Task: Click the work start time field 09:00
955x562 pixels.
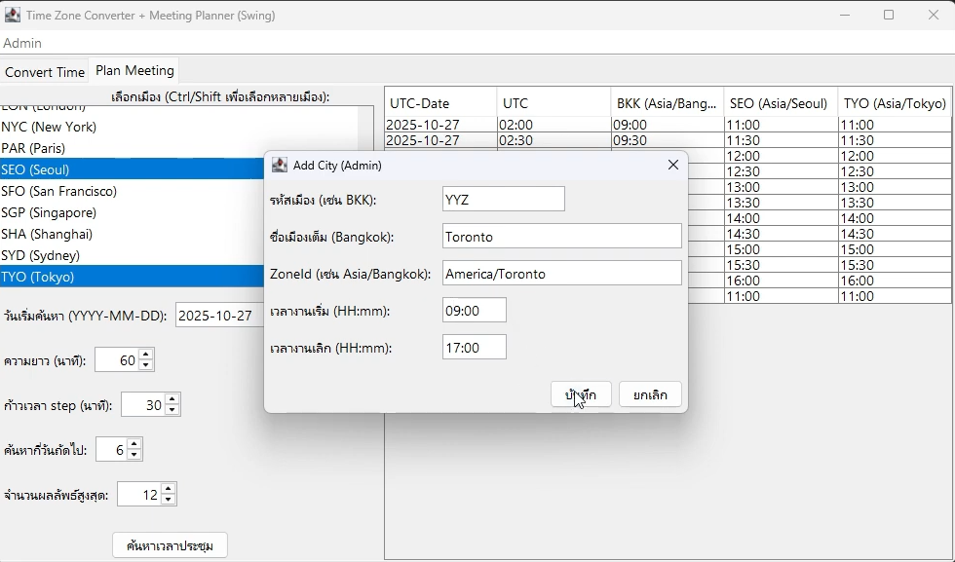Action: tap(474, 311)
